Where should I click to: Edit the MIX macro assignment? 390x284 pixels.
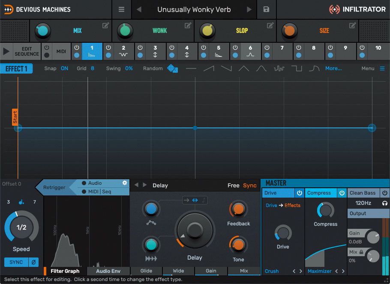(105, 25)
